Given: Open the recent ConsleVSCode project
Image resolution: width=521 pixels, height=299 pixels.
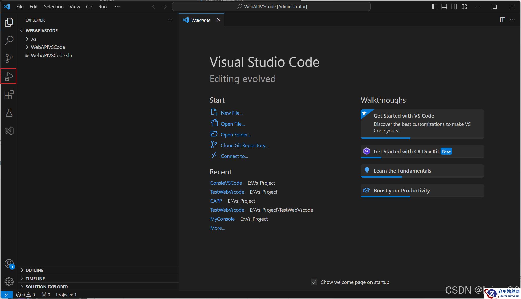Looking at the screenshot, I should pos(226,183).
